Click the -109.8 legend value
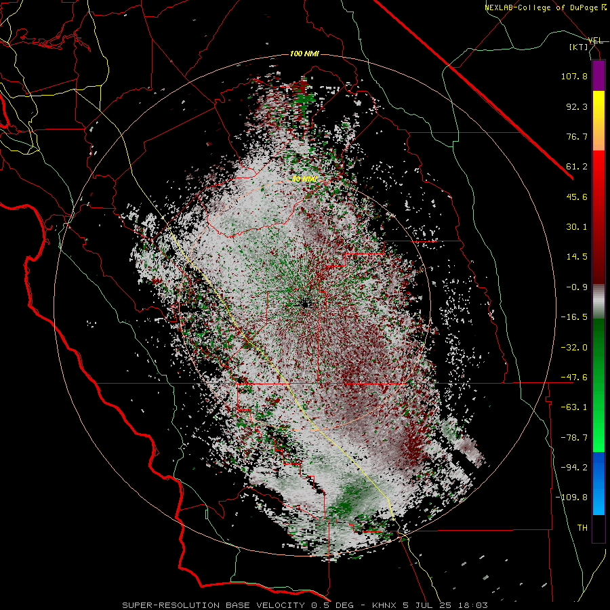The image size is (610, 610). pos(571,497)
